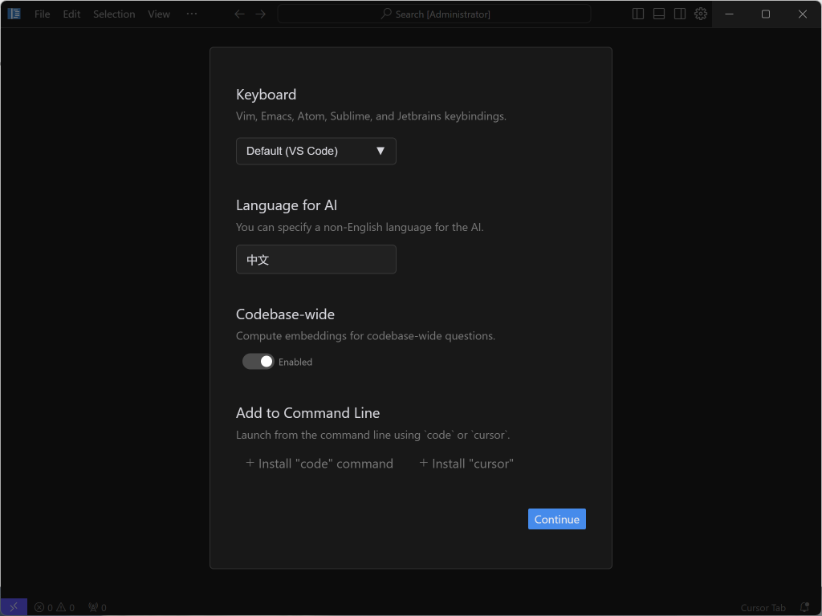Image resolution: width=822 pixels, height=616 pixels.
Task: Click the AI language input showing 中文
Action: click(x=315, y=259)
